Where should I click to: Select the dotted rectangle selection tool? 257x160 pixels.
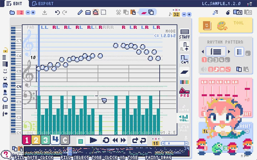pyautogui.click(x=104, y=12)
